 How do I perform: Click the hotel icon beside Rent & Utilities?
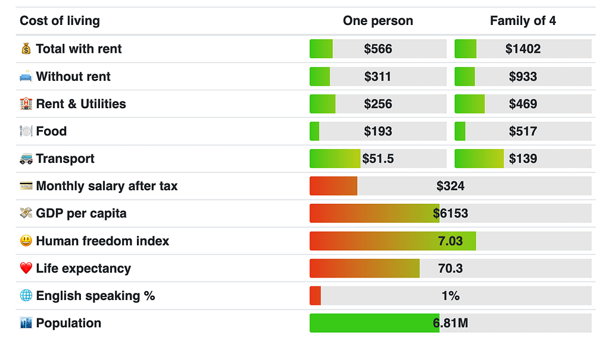tap(26, 104)
